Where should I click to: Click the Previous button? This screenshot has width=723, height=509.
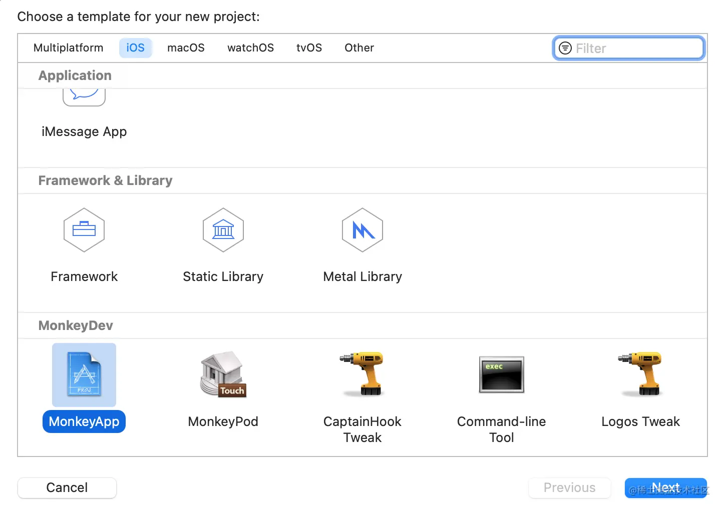[x=570, y=487]
